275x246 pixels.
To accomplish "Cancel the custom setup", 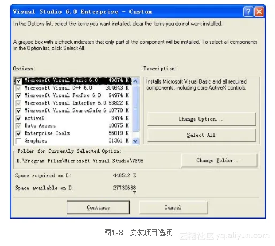I will point(173,207).
